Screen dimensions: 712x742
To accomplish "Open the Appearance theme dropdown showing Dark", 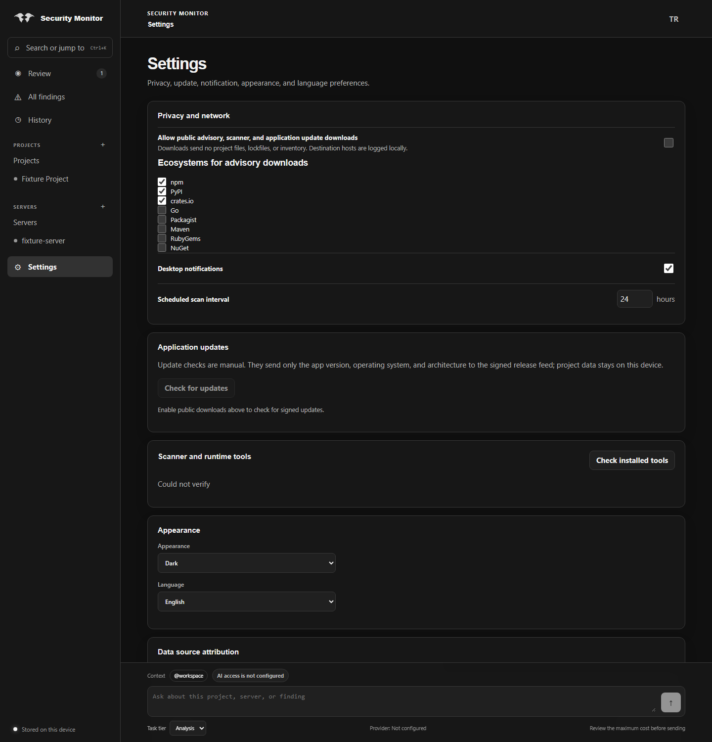I will point(247,563).
